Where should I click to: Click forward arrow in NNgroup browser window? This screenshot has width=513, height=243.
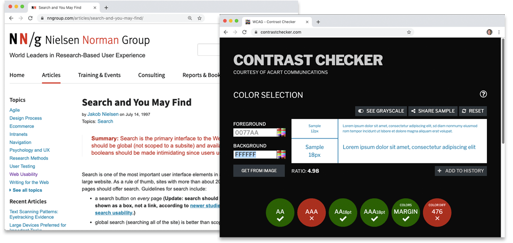coord(21,18)
